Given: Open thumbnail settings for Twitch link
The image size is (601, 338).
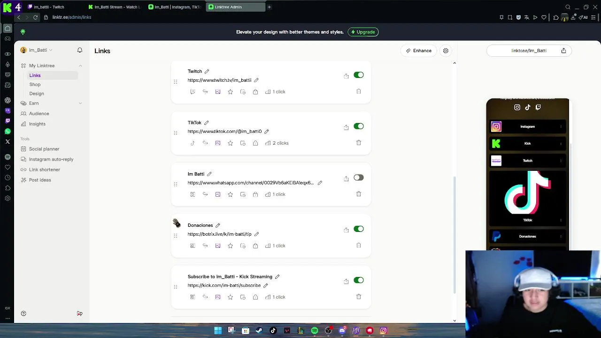Looking at the screenshot, I should coord(218,92).
